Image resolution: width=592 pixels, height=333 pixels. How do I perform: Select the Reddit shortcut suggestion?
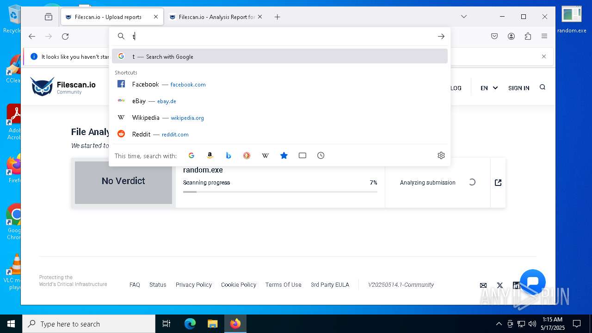pyautogui.click(x=279, y=134)
